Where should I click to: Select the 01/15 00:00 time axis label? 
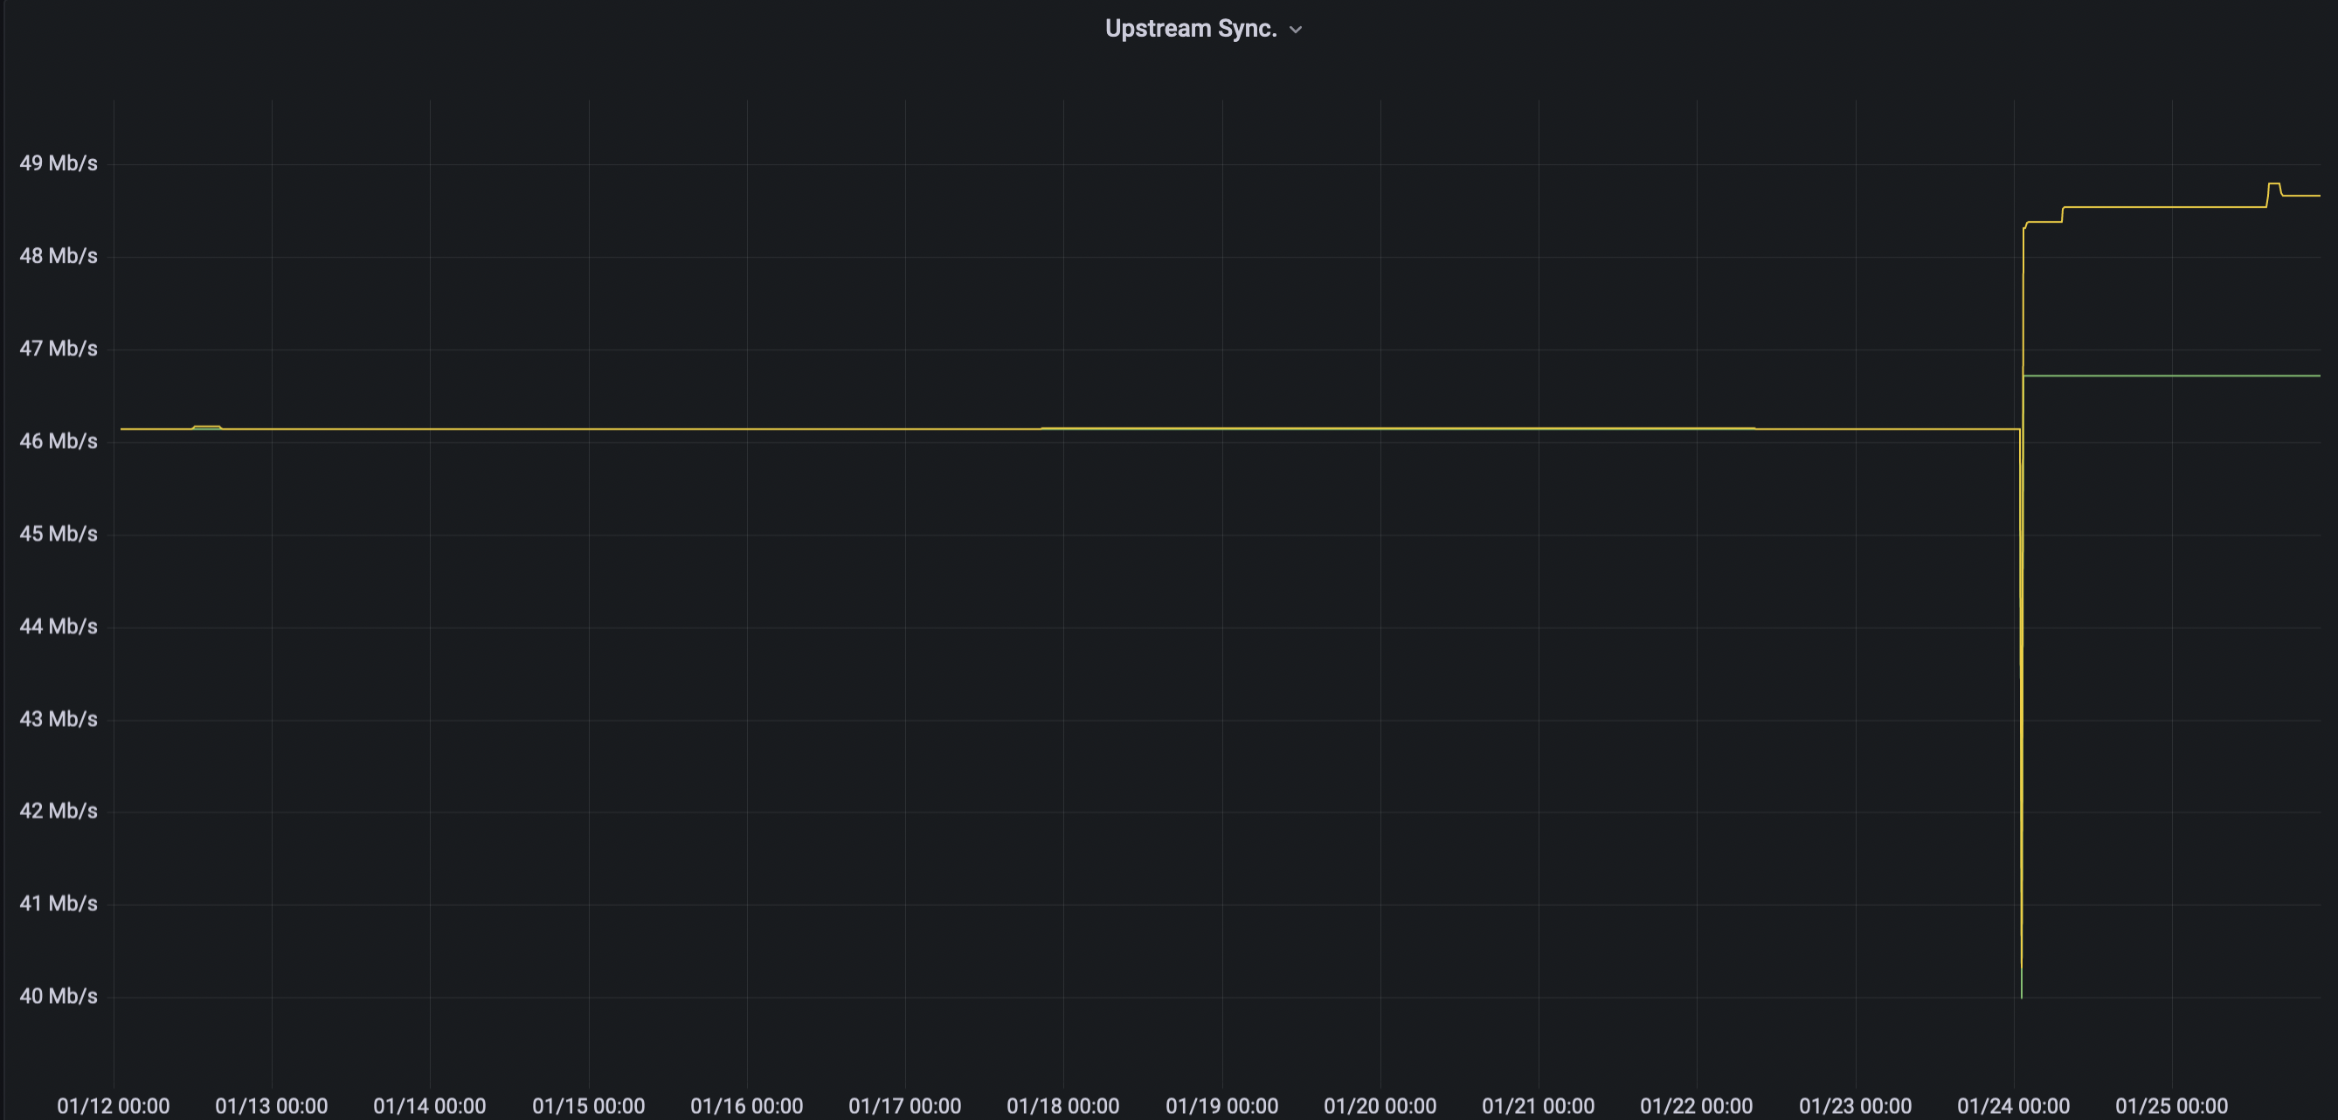(x=588, y=1105)
